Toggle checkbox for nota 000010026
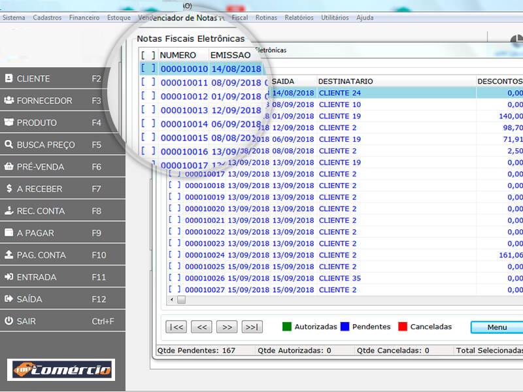The height and width of the screenshot is (392, 523). point(175,278)
